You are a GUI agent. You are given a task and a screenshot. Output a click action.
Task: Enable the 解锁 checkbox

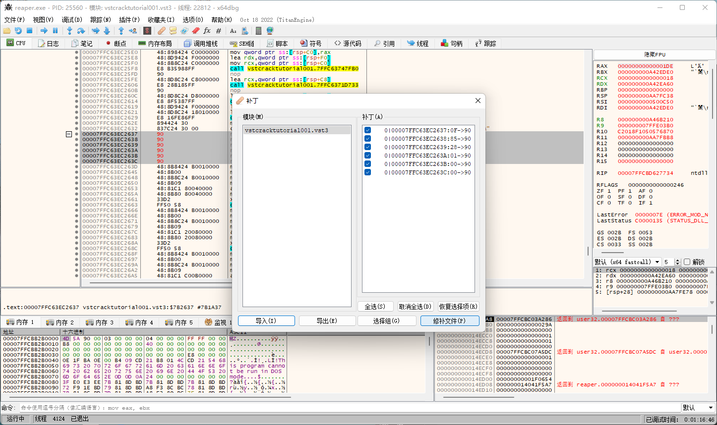[x=687, y=262]
